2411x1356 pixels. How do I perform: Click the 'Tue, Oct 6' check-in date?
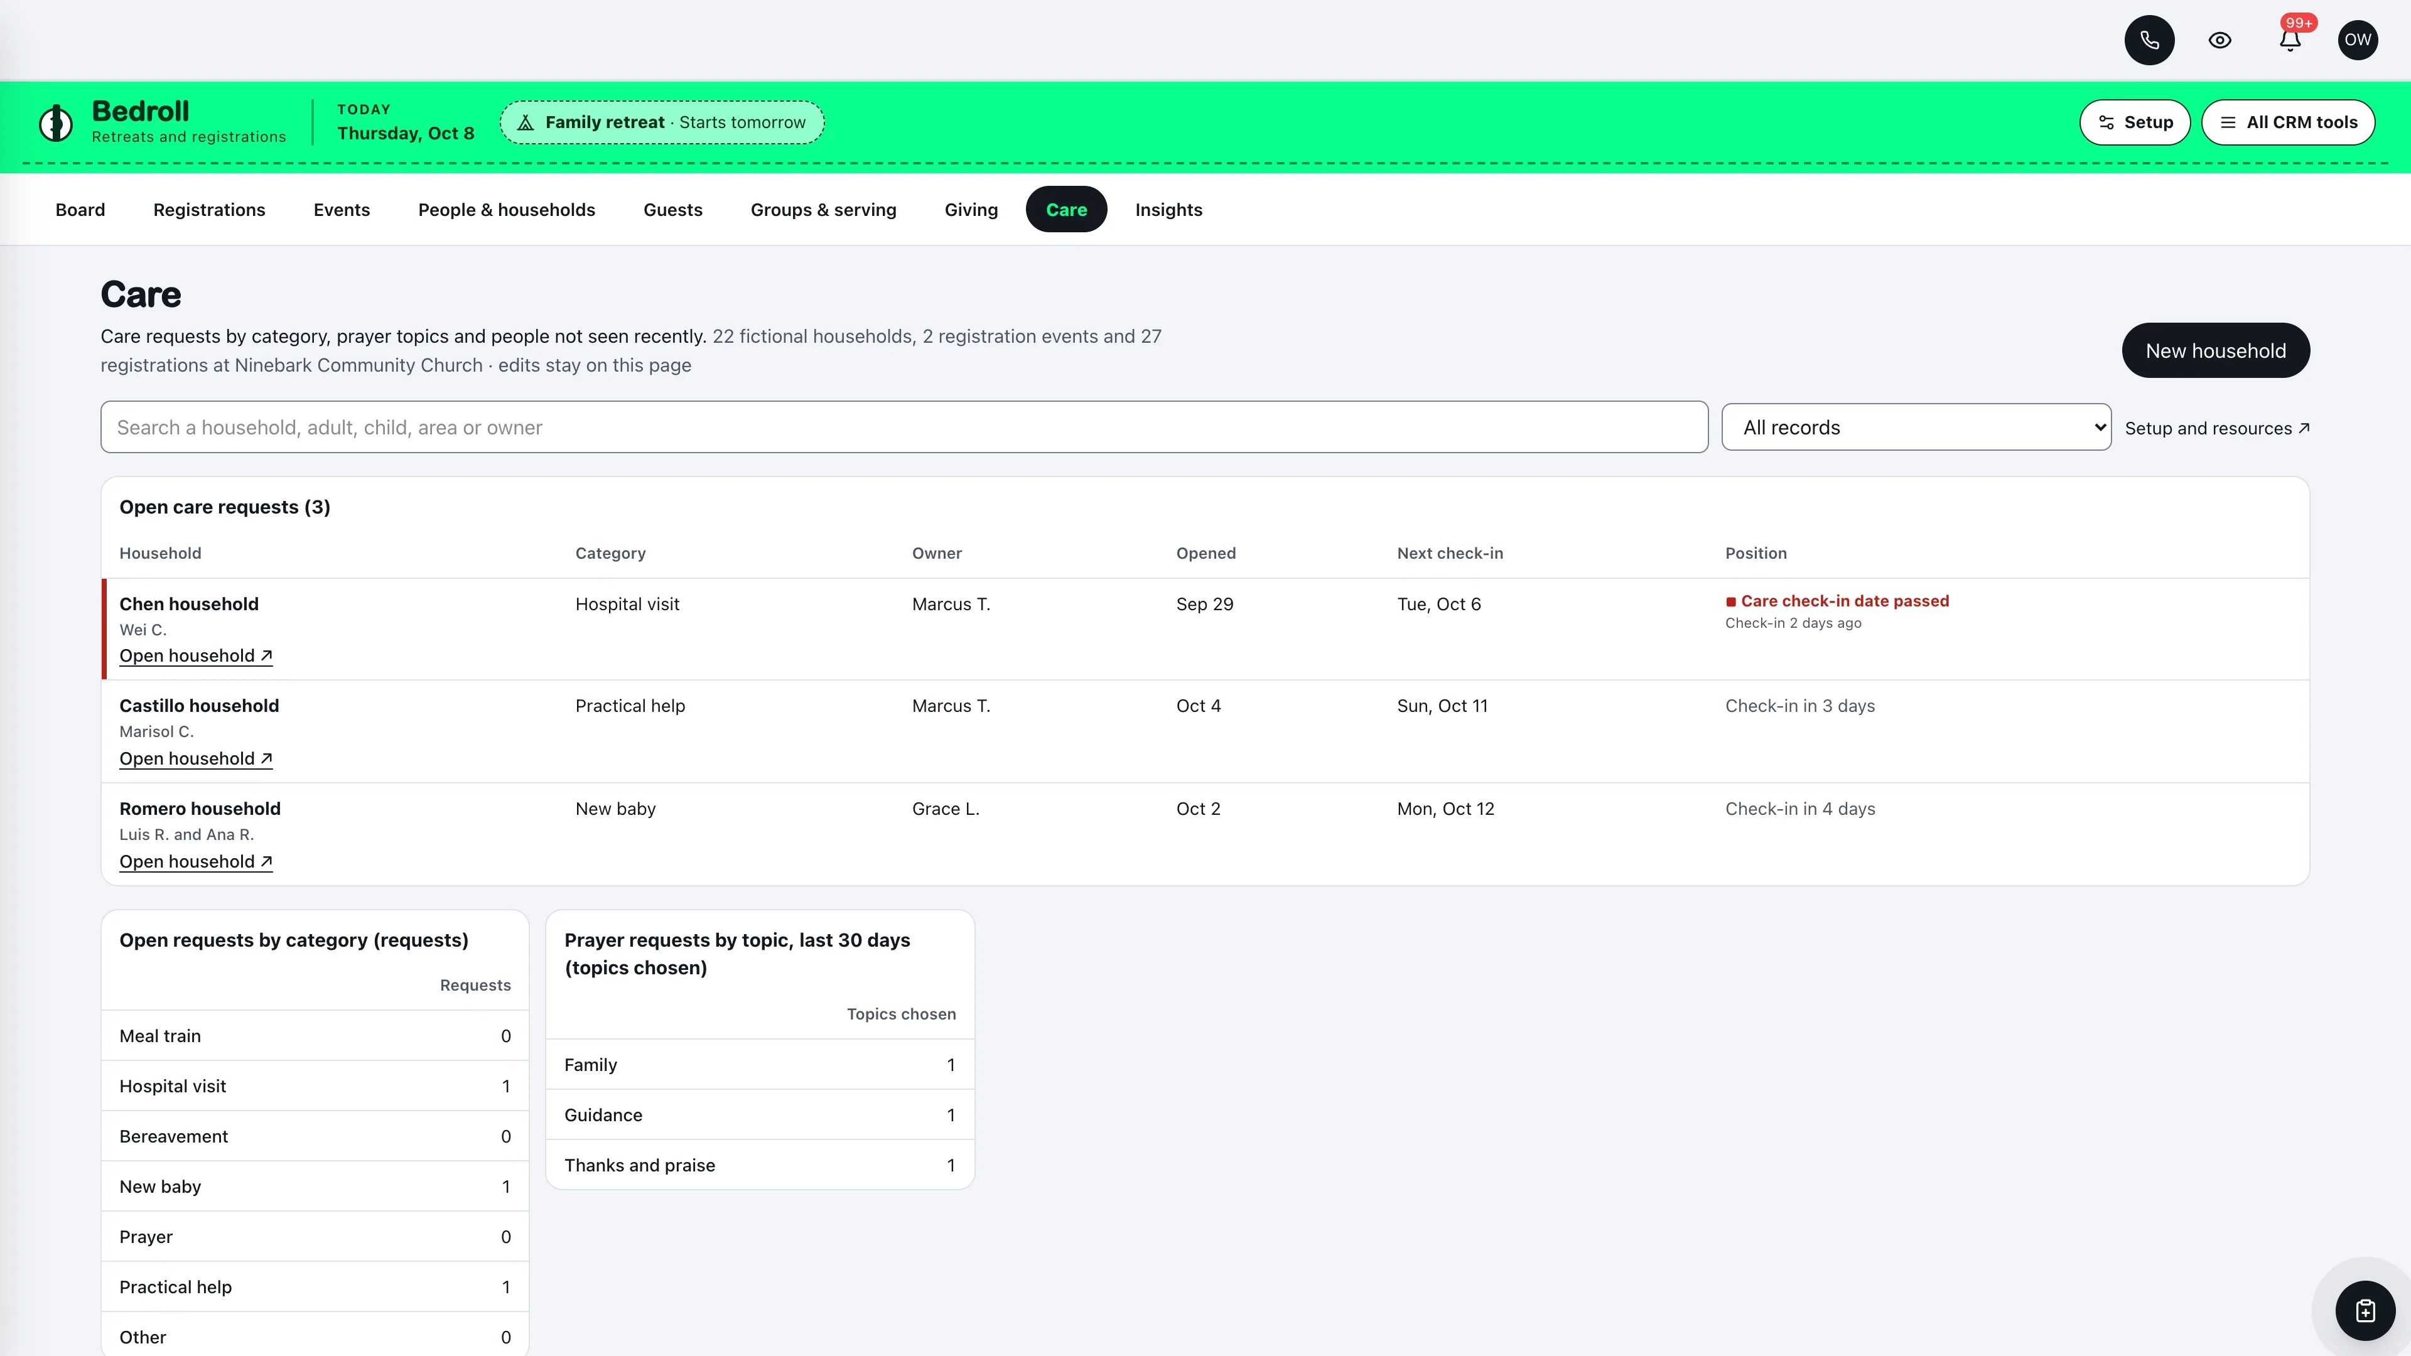(1438, 605)
